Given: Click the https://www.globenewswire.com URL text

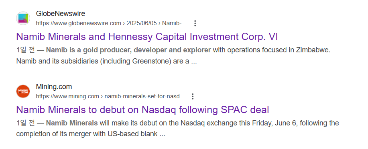Looking at the screenshot, I should [78, 23].
